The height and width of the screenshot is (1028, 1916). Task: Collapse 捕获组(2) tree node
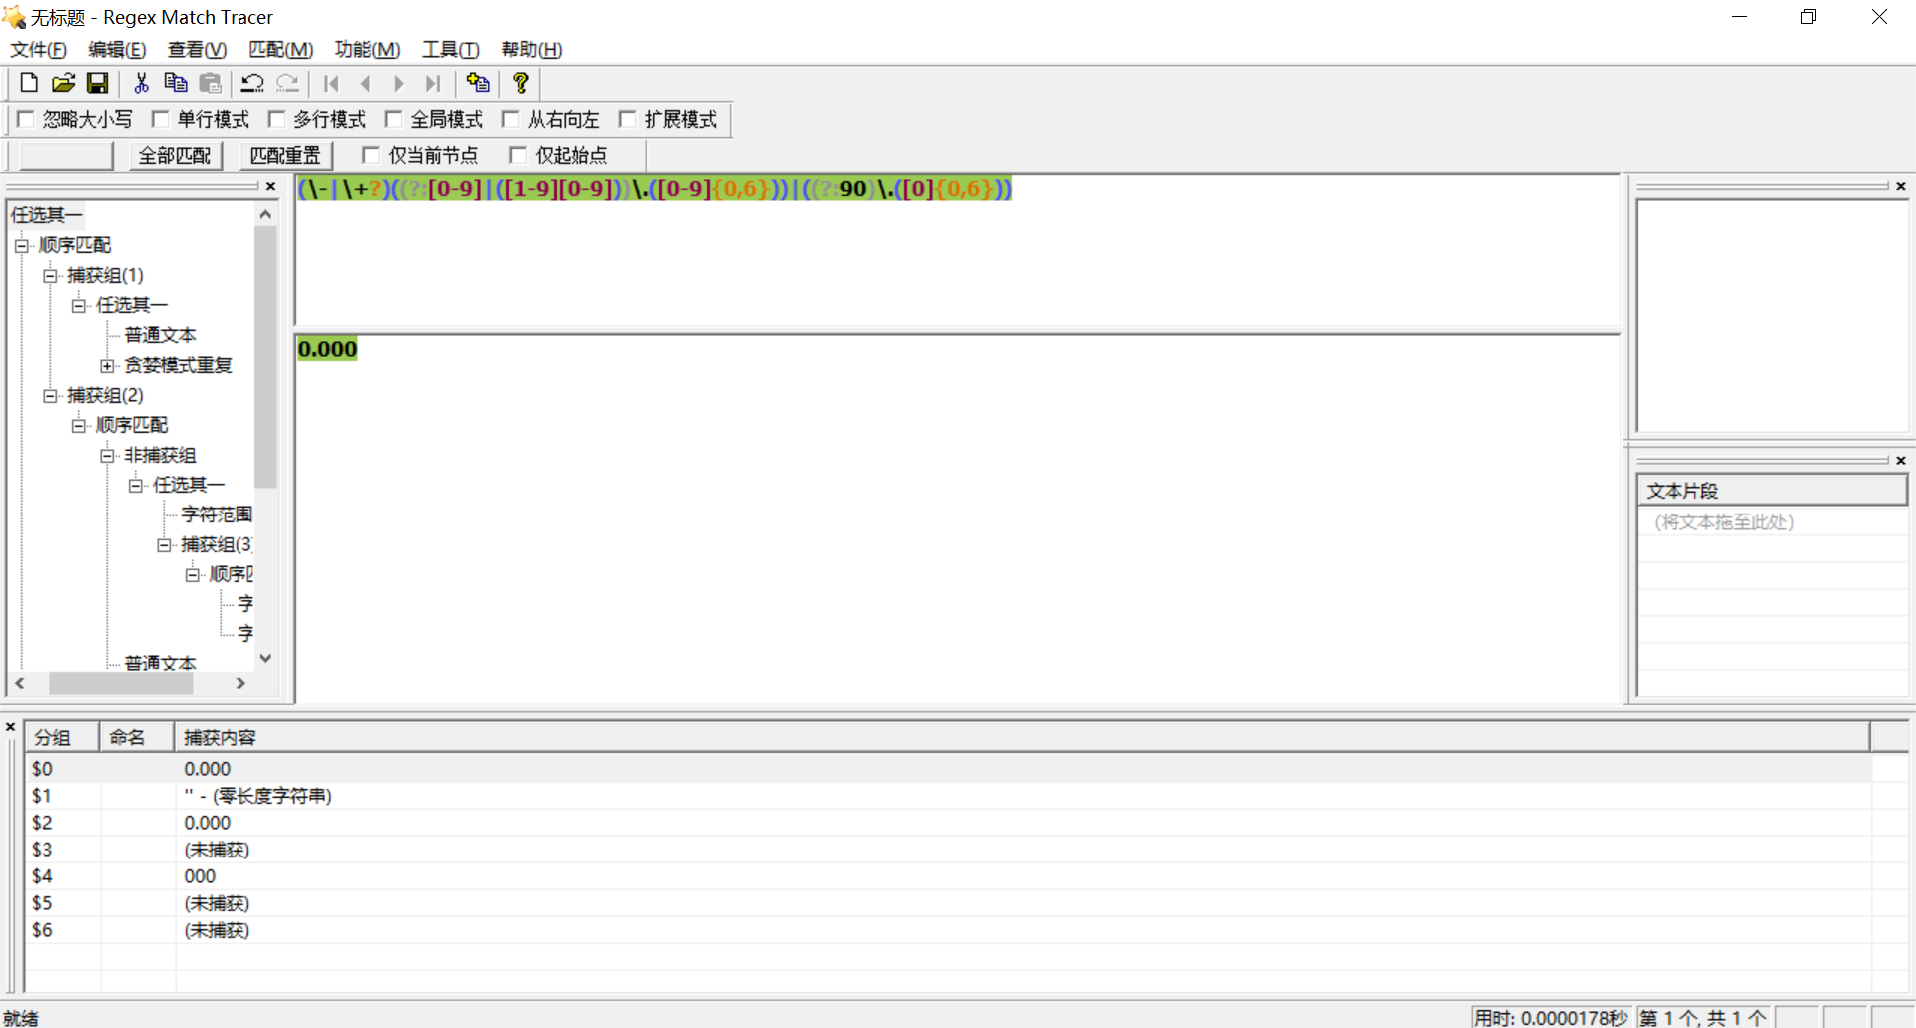tap(50, 395)
